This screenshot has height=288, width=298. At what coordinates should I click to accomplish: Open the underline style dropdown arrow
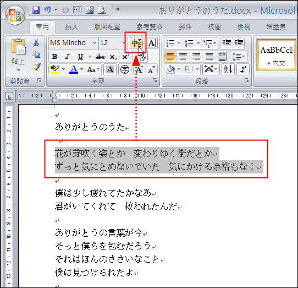click(x=90, y=57)
